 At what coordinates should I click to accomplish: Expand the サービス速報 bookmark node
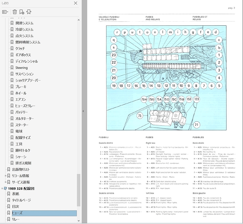5,182
